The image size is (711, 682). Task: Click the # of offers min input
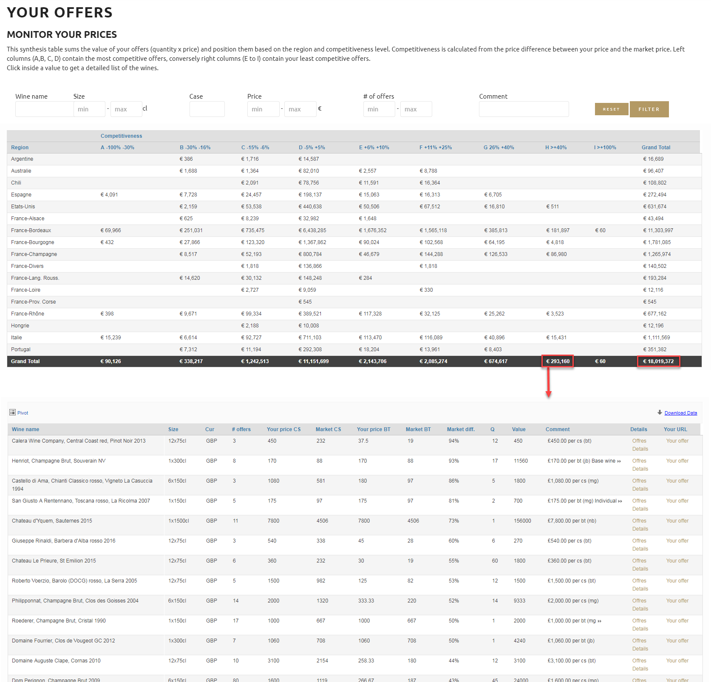pyautogui.click(x=379, y=109)
